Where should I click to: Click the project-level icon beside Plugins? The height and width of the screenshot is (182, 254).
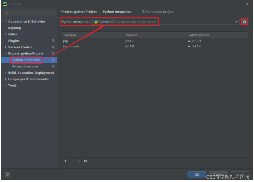click(x=53, y=41)
